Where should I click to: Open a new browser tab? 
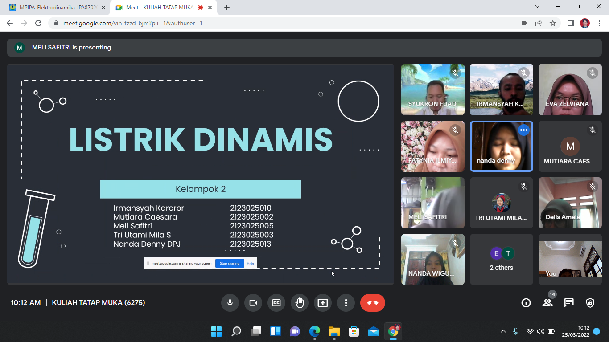[227, 8]
